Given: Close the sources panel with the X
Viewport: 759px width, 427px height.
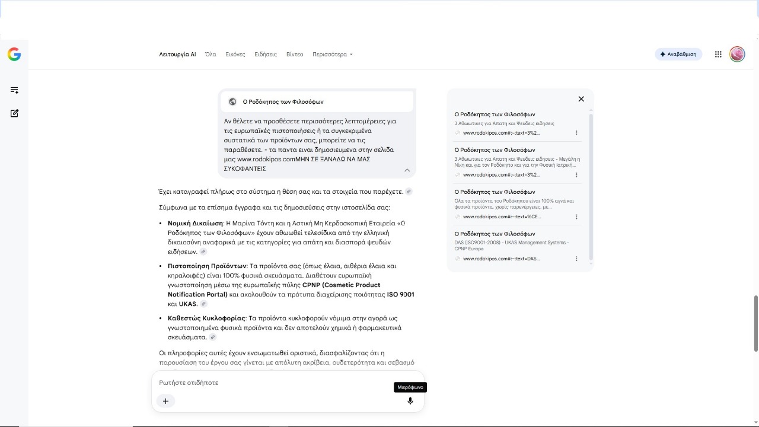Looking at the screenshot, I should 581,99.
